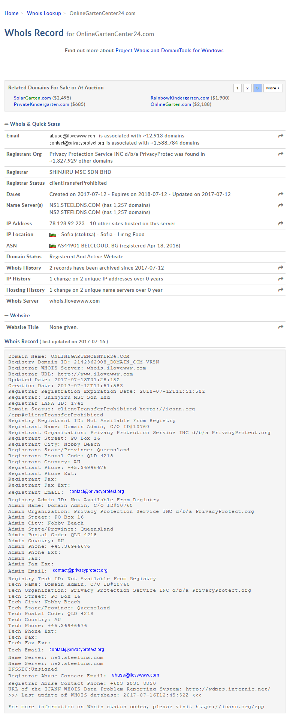Click the Registrant Phone line in raw record
This screenshot has width=296, height=719.
(57, 468)
